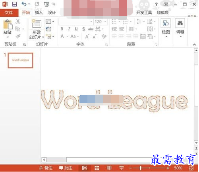This screenshot has height=172, width=199.
Task: Select slide 1 thumbnail Word League
Action: click(20, 60)
